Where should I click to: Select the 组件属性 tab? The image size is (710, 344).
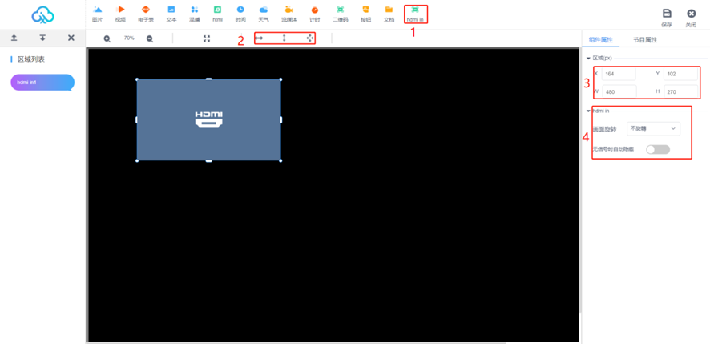tap(600, 39)
